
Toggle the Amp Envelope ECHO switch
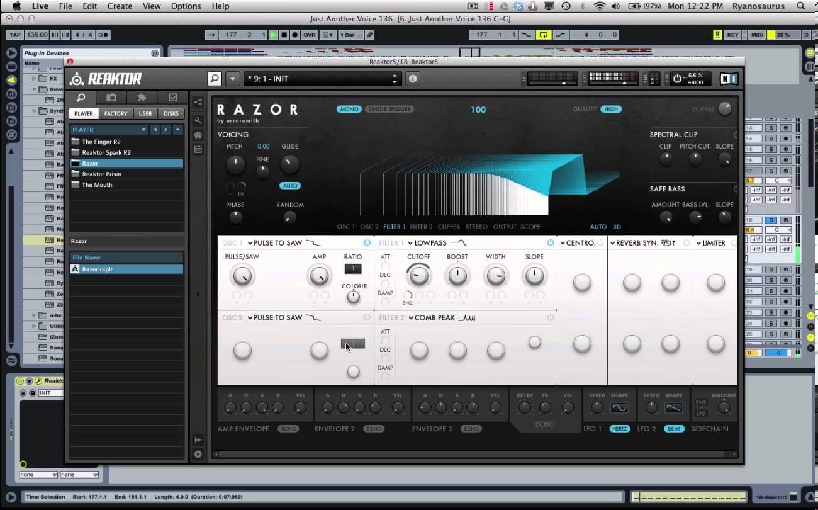pyautogui.click(x=289, y=429)
